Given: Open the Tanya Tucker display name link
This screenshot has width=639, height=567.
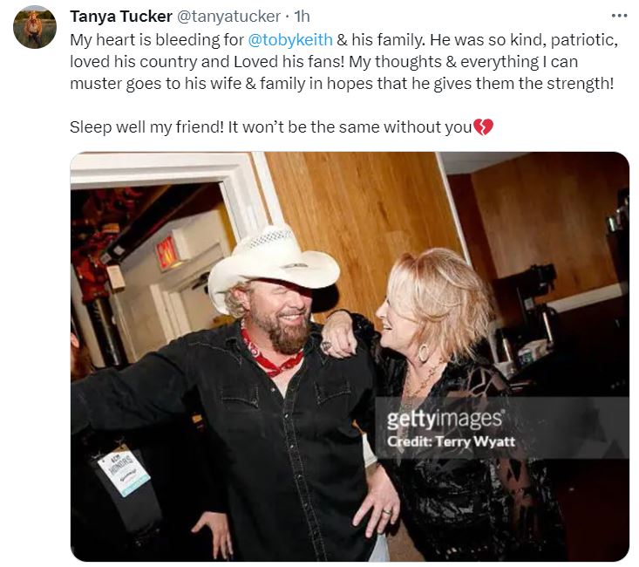Looking at the screenshot, I should [x=121, y=17].
